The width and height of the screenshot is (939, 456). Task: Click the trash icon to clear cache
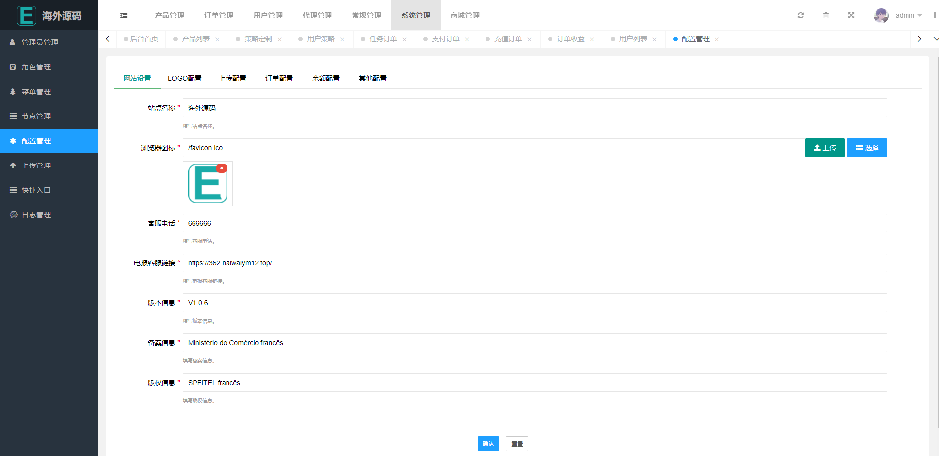click(826, 15)
